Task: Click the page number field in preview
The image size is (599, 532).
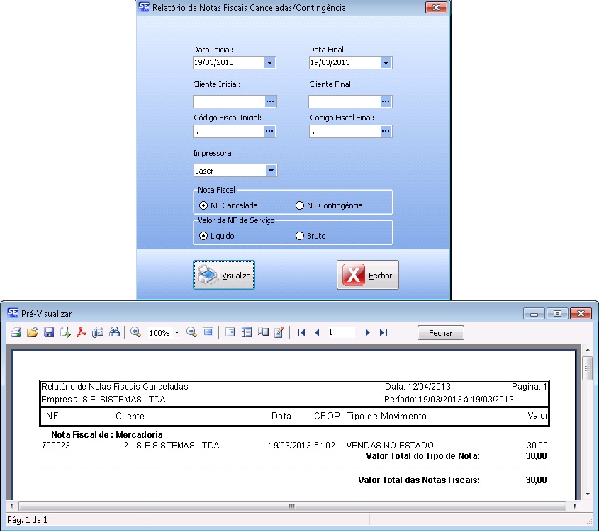Action: tap(340, 333)
